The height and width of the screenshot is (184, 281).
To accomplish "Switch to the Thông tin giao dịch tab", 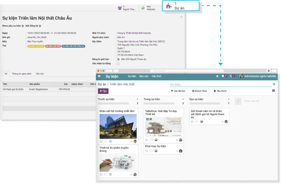I will click(x=22, y=74).
